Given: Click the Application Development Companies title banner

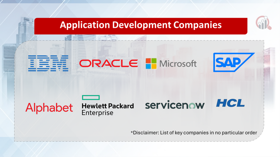Looking at the screenshot, I should (x=140, y=25).
